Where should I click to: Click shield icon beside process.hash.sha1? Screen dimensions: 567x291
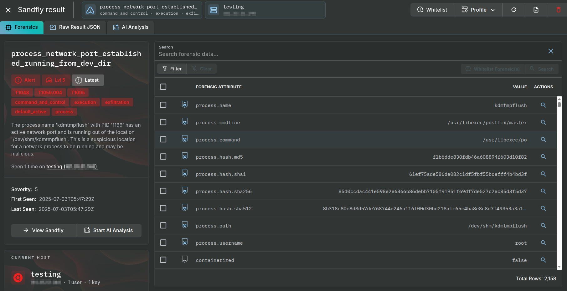[185, 173]
